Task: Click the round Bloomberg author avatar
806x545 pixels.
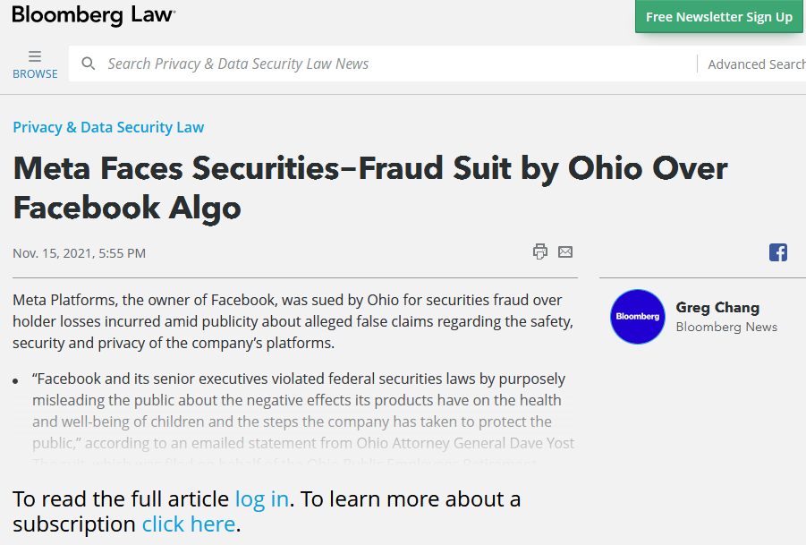Action: click(638, 317)
